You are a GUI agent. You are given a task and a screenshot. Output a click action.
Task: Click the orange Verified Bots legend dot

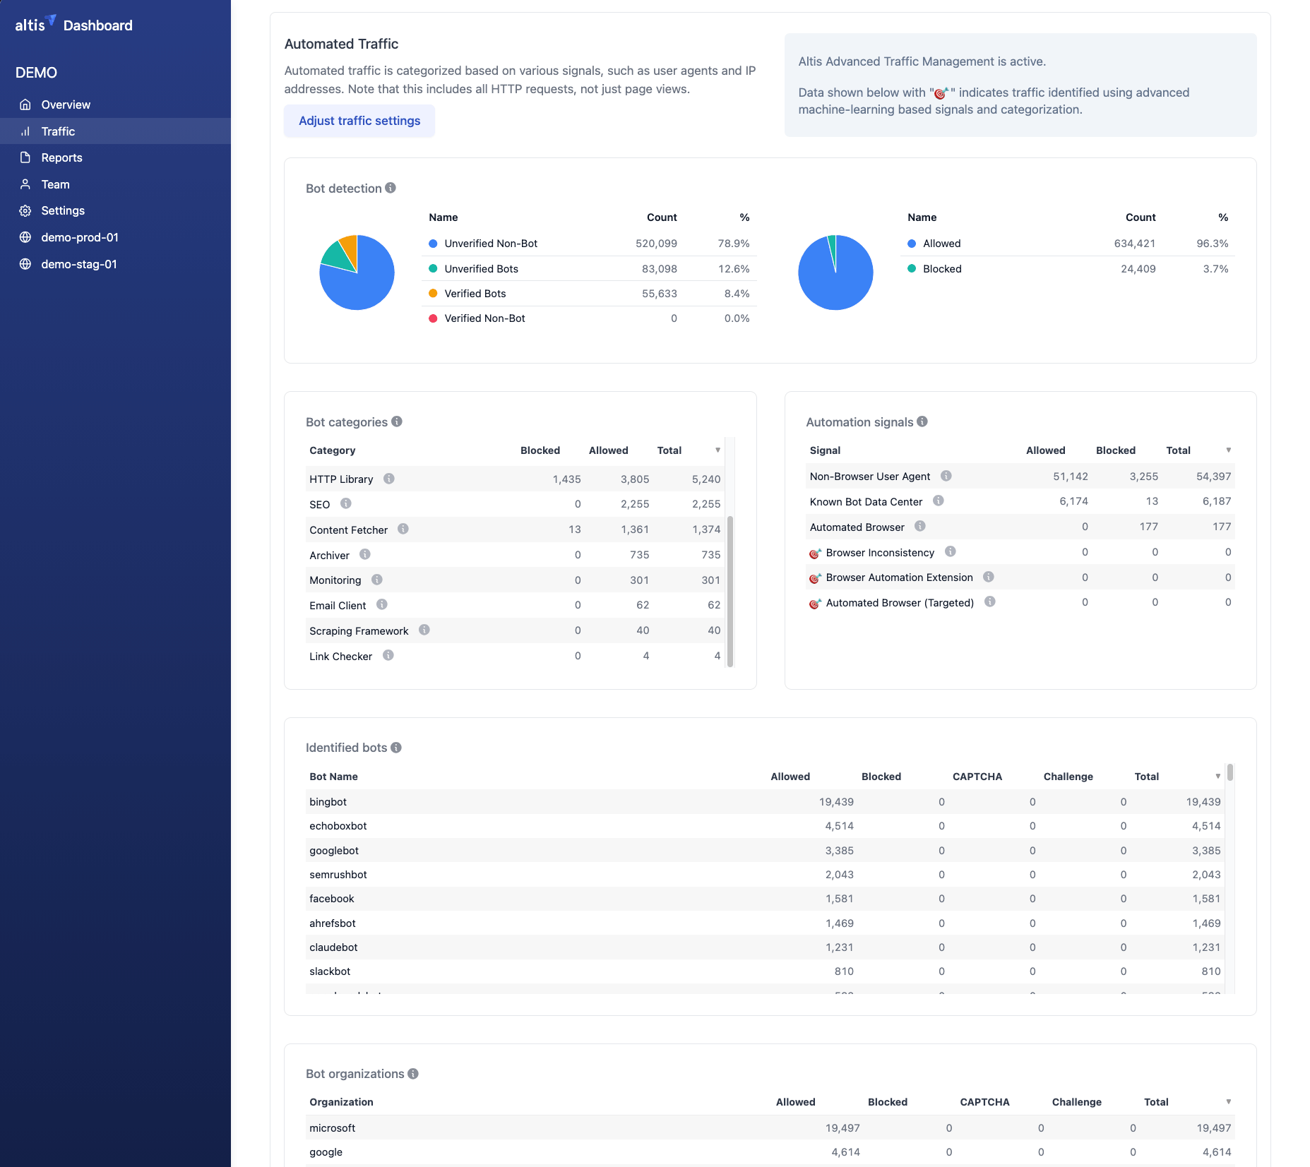[433, 294]
